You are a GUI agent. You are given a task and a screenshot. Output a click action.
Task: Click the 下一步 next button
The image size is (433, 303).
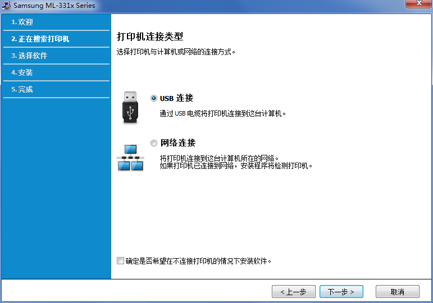[341, 292]
